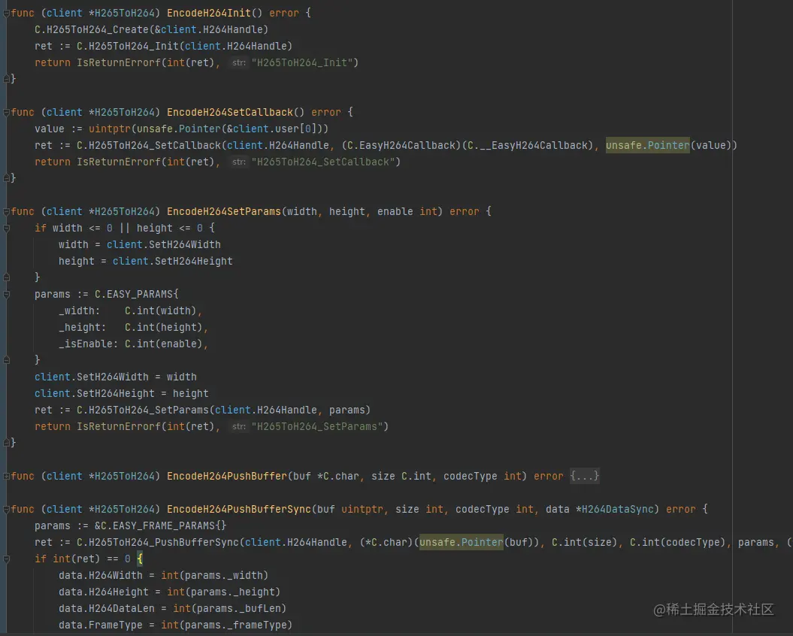Fold the 'if int(ret) == 0' block
Viewport: 793px width, 636px height.
coord(6,559)
